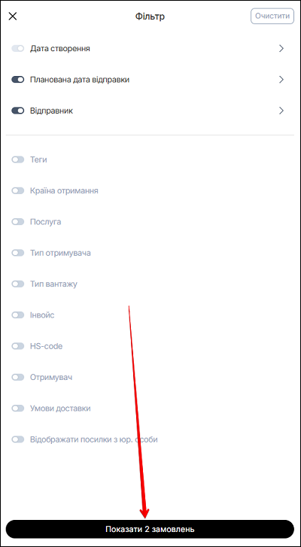Toggle the Тип отримувача switch
Screen dimensions: 301x547
pos(18,253)
